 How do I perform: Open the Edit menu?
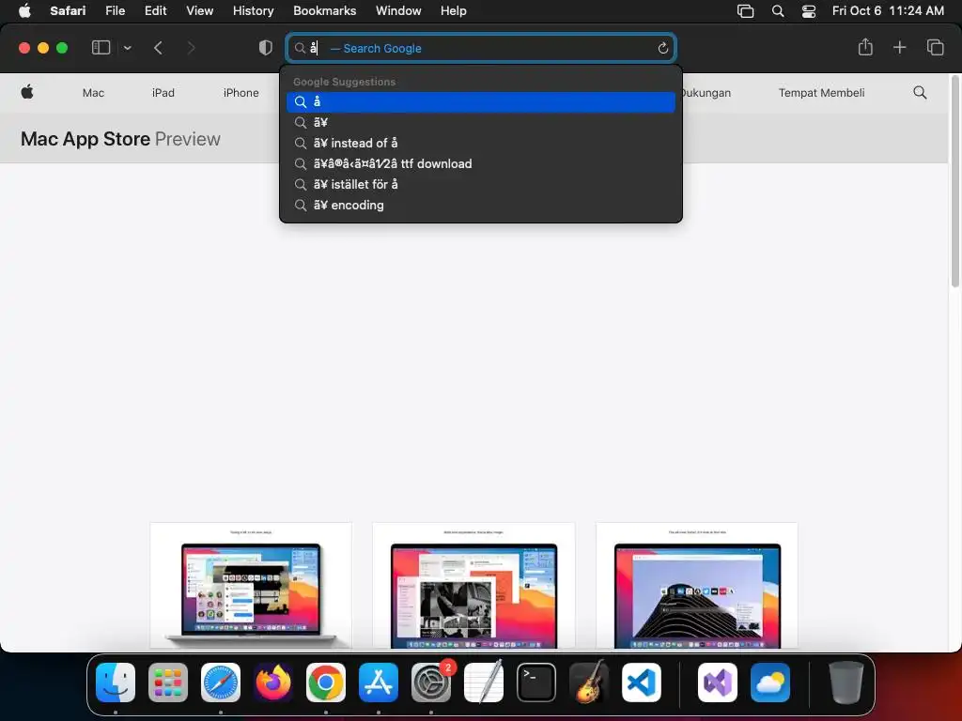pos(155,11)
